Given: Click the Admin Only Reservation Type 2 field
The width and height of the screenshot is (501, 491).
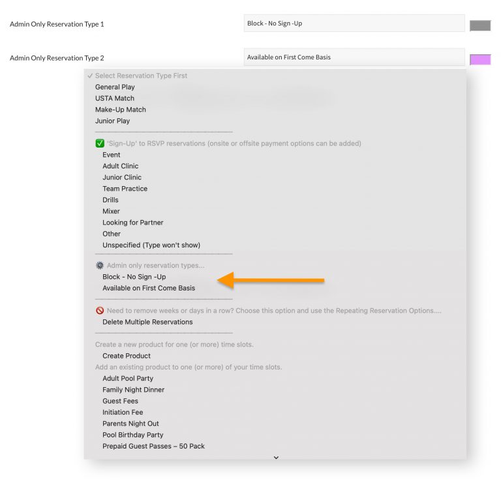Looking at the screenshot, I should (x=354, y=57).
